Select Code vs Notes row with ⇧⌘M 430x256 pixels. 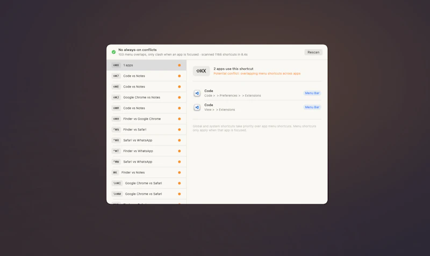click(146, 108)
